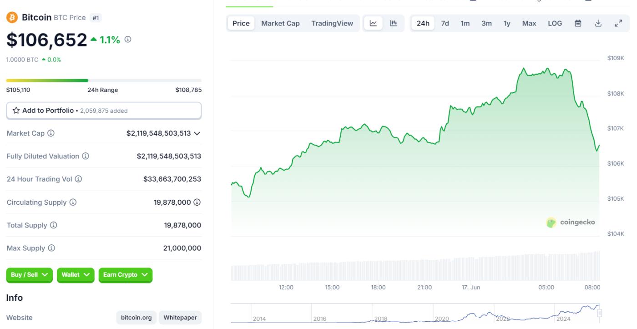The height and width of the screenshot is (329, 637).
Task: Select the 24h time range
Action: click(423, 23)
